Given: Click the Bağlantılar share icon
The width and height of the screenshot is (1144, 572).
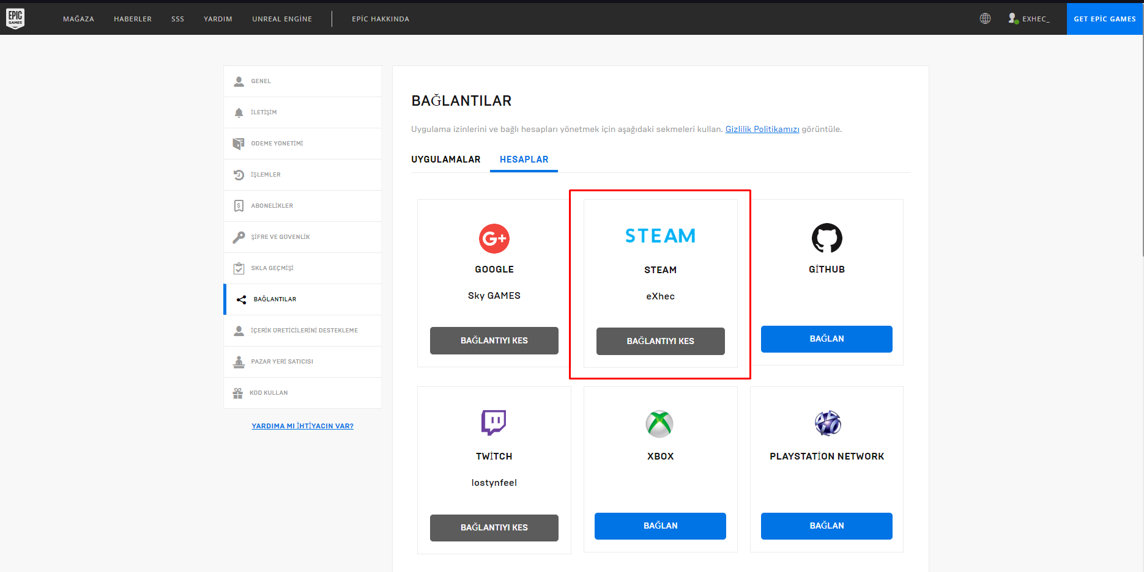Looking at the screenshot, I should [242, 299].
